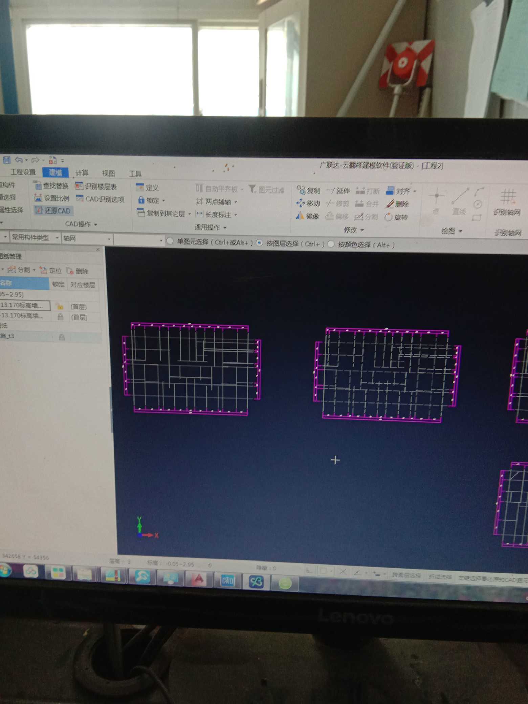Screen dimensions: 528x704
Task: Click the Redo arrow icon
Action: coord(35,160)
